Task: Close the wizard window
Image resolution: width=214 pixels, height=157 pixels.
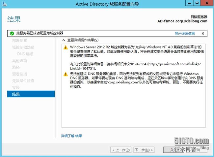Action: tap(207, 3)
